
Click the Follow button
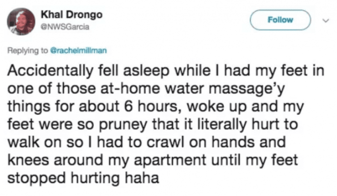coord(279,20)
